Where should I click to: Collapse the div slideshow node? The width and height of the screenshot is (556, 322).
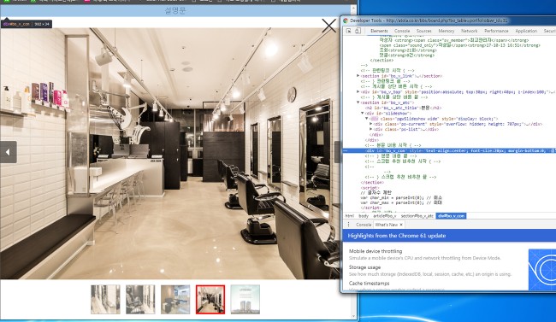[362, 114]
